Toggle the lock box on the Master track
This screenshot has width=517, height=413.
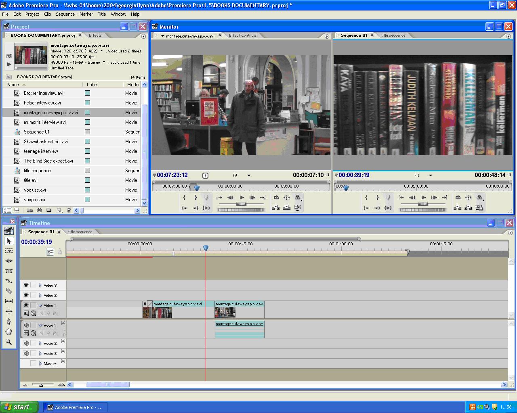pos(34,363)
